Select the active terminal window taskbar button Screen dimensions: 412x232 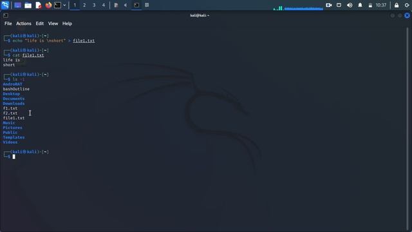(136, 5)
